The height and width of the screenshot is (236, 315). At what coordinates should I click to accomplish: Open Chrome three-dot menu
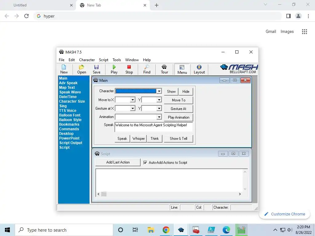[x=308, y=16]
